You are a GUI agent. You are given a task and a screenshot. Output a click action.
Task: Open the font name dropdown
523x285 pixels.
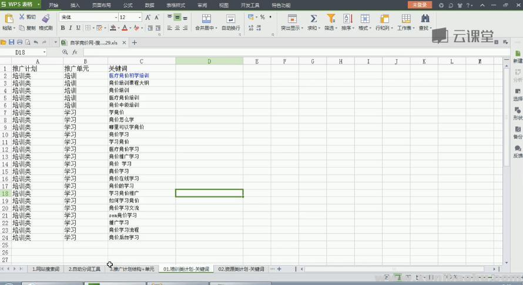point(114,18)
